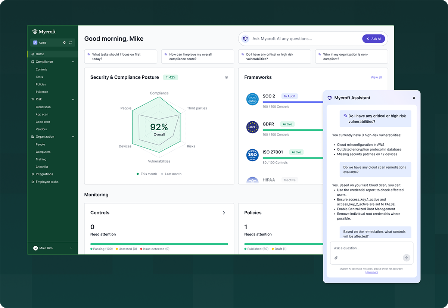Screen dimensions: 448x308
Task: Click the Controls passing progress bar
Action: (159, 244)
